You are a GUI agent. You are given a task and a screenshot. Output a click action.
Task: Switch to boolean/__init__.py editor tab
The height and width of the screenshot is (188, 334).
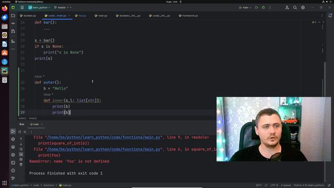128,16
